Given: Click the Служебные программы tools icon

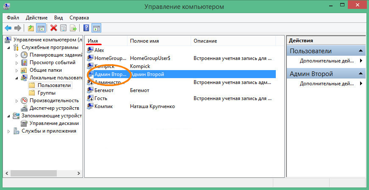Looking at the screenshot, I should coord(16,47).
